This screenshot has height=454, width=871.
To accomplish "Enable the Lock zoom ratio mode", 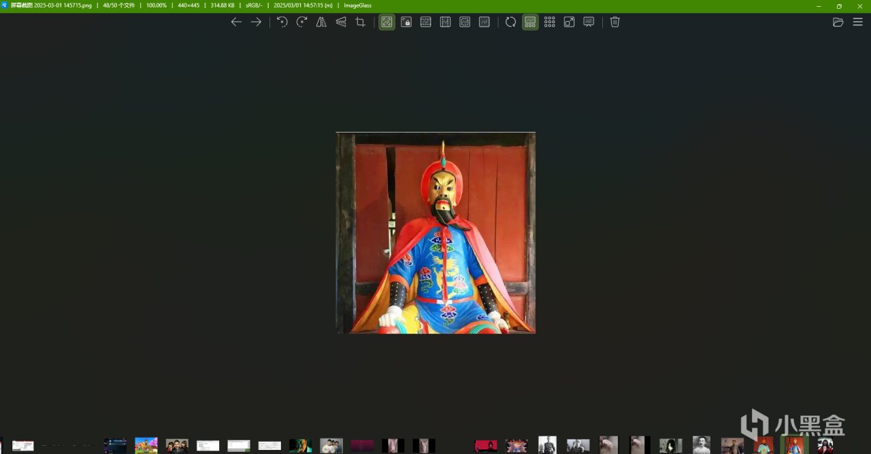I will point(406,22).
